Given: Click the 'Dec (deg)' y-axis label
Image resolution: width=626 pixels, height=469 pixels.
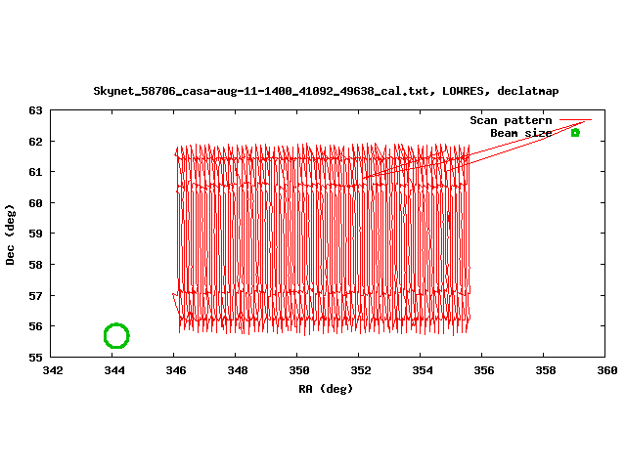Looking at the screenshot, I should pos(10,234).
